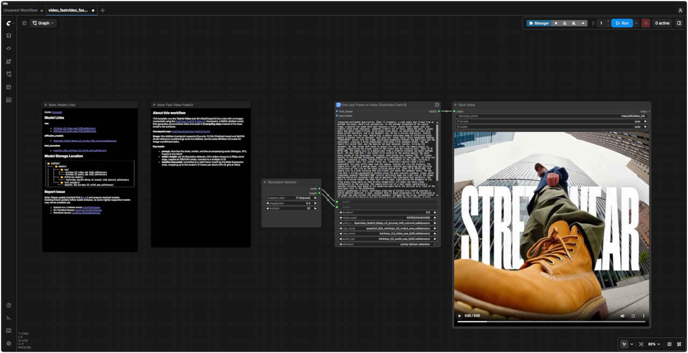Change the audio_vae model combo

pyautogui.click(x=388, y=239)
